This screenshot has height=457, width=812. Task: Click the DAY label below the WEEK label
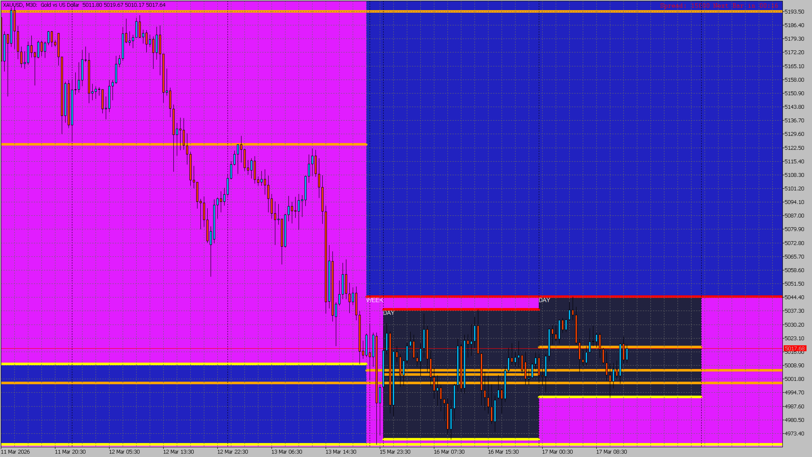388,313
